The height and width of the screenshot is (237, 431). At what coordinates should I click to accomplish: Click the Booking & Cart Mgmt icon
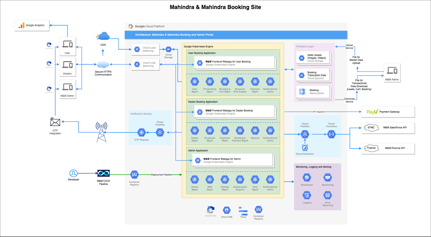[x=225, y=81]
